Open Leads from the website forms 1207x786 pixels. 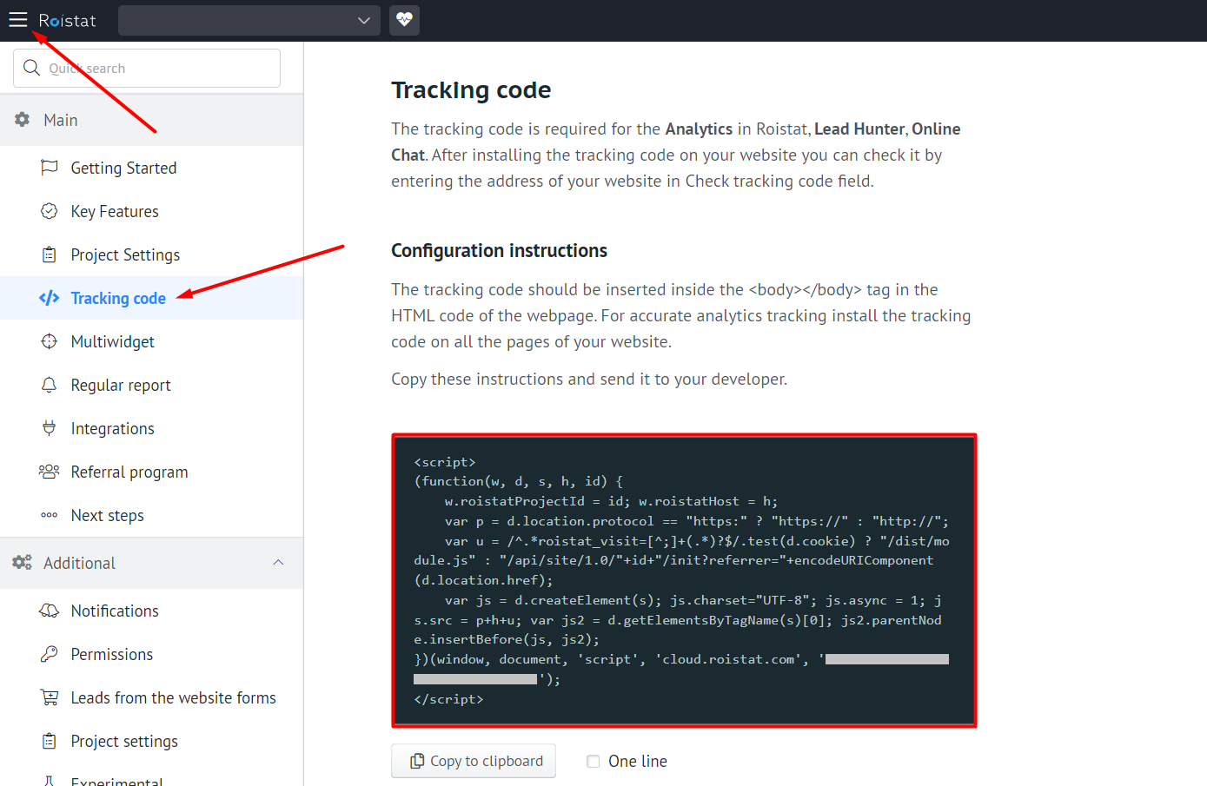pos(174,697)
